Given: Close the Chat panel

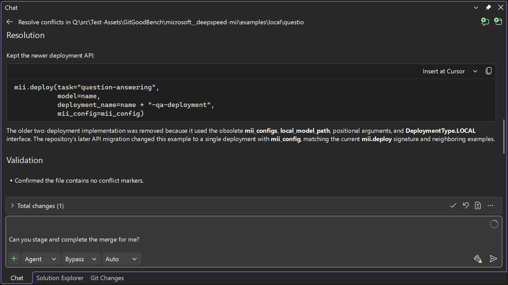Looking at the screenshot, I should pyautogui.click(x=500, y=8).
